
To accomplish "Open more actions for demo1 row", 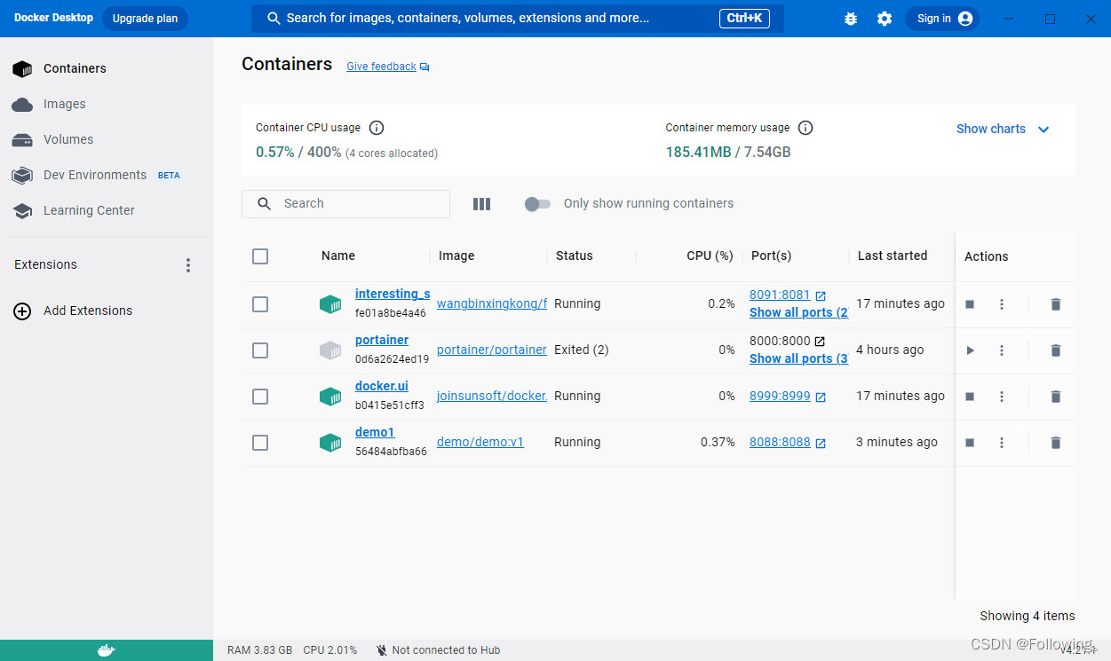I will (1002, 443).
